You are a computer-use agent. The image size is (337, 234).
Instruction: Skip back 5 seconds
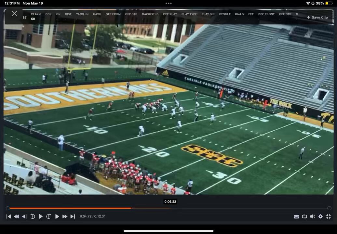click(x=33, y=216)
